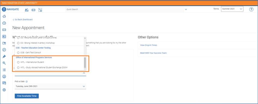Open the calendar icon in sidebar

pyautogui.click(x=4, y=36)
